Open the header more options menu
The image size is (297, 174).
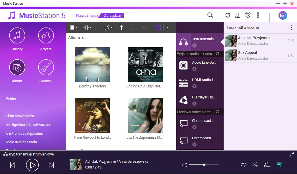[x=258, y=15]
